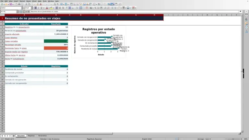The height and width of the screenshot is (140, 249).
Task: Click row header 17
Action: pos(2,69)
